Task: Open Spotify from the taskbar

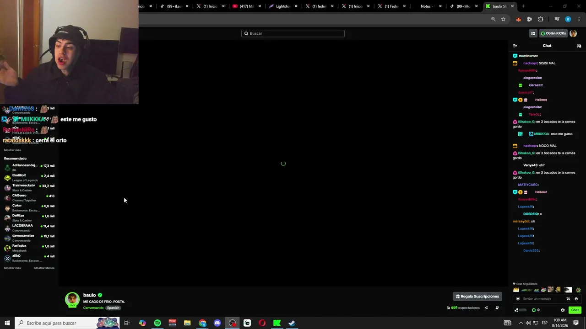Action: click(x=157, y=323)
